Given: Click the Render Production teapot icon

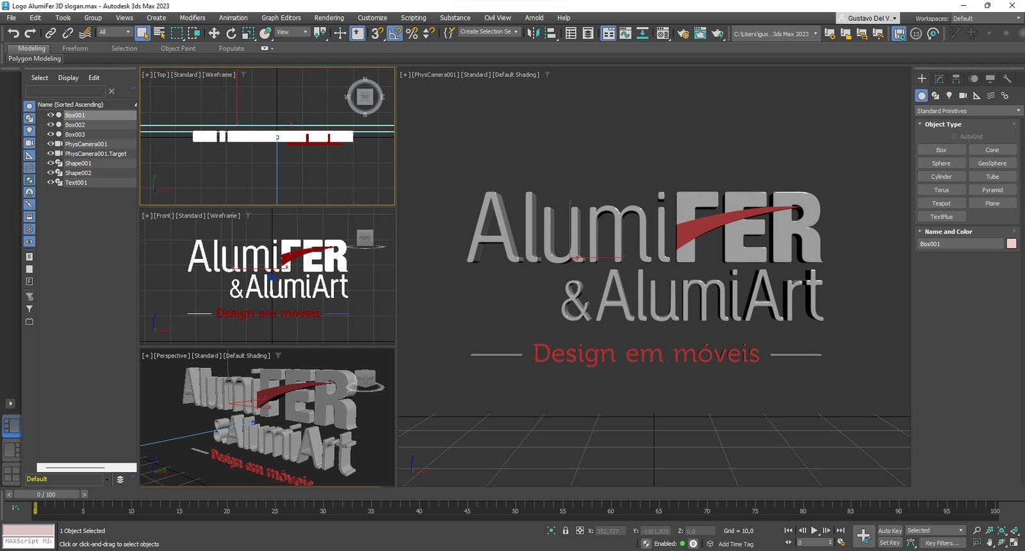Looking at the screenshot, I should pos(717,33).
